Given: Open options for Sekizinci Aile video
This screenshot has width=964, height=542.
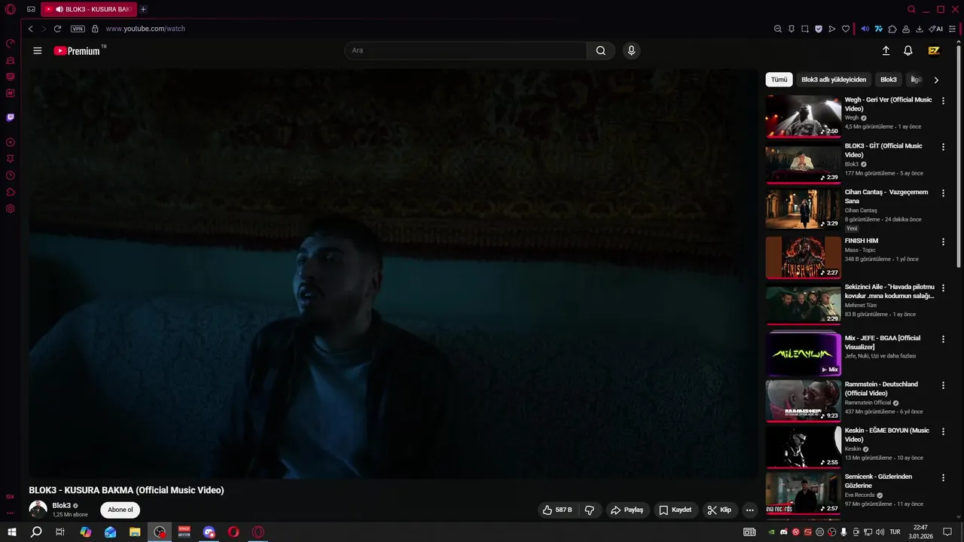Looking at the screenshot, I should point(943,288).
